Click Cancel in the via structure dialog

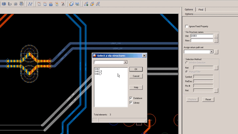coord(136,76)
